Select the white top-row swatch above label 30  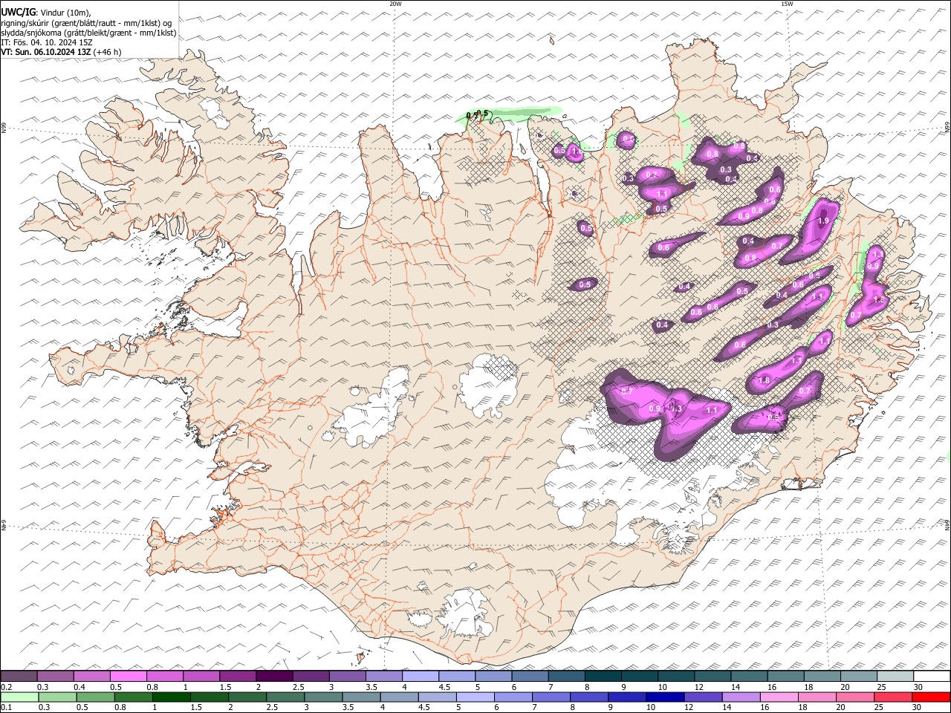(932, 677)
